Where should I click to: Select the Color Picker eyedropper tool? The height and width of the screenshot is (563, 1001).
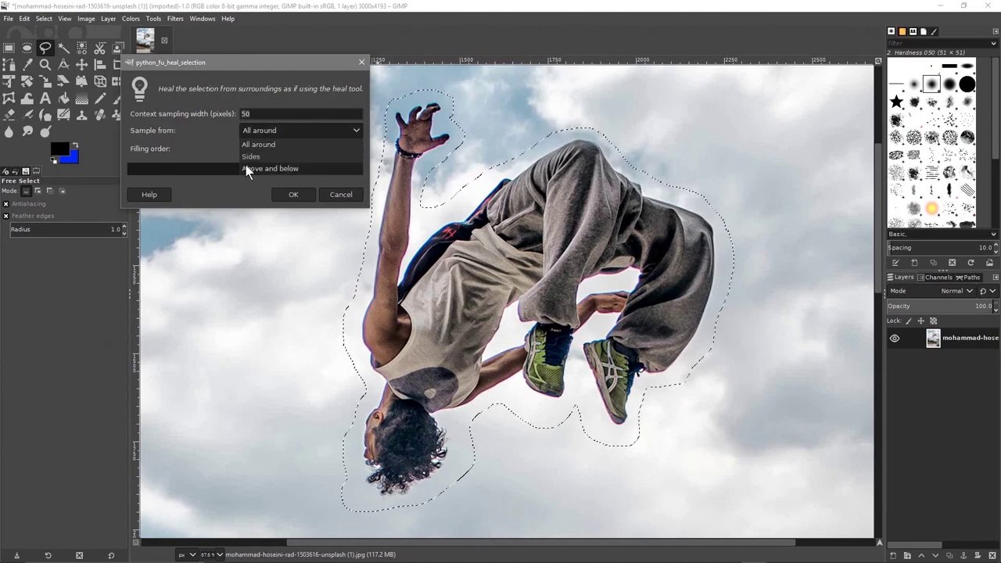27,65
